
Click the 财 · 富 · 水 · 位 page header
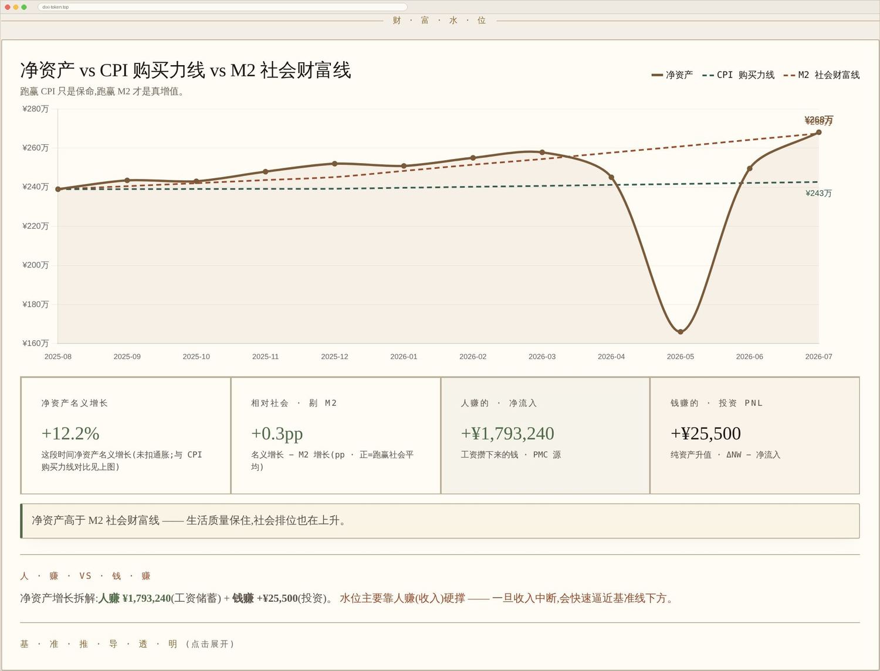pos(439,21)
